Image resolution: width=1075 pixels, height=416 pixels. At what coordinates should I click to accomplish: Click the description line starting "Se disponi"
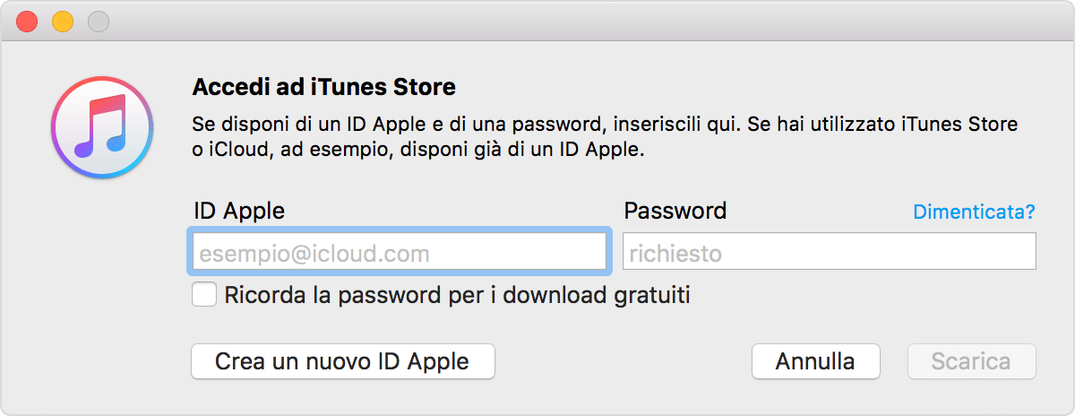[605, 124]
